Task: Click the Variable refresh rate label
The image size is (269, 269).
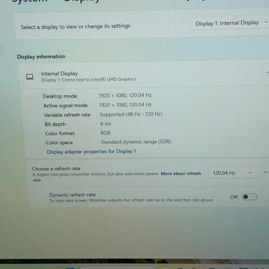Action: pyautogui.click(x=67, y=115)
